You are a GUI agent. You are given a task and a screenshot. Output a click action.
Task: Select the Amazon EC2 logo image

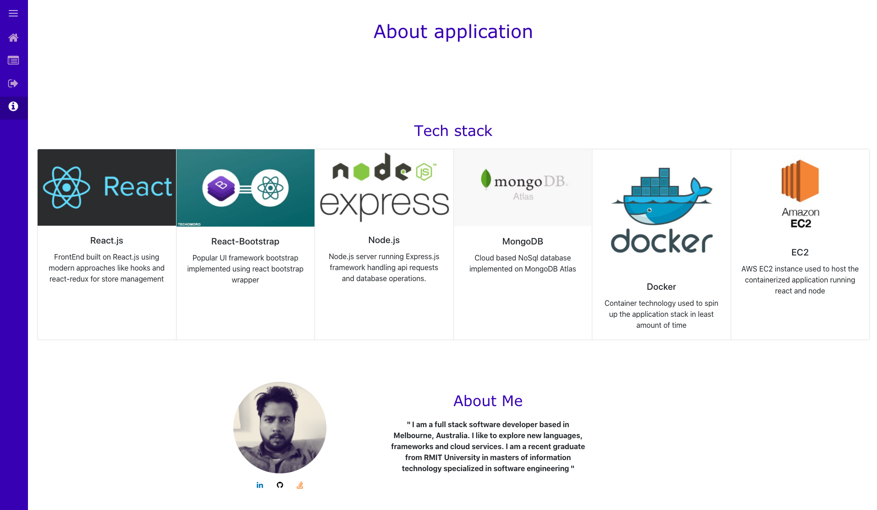click(800, 192)
